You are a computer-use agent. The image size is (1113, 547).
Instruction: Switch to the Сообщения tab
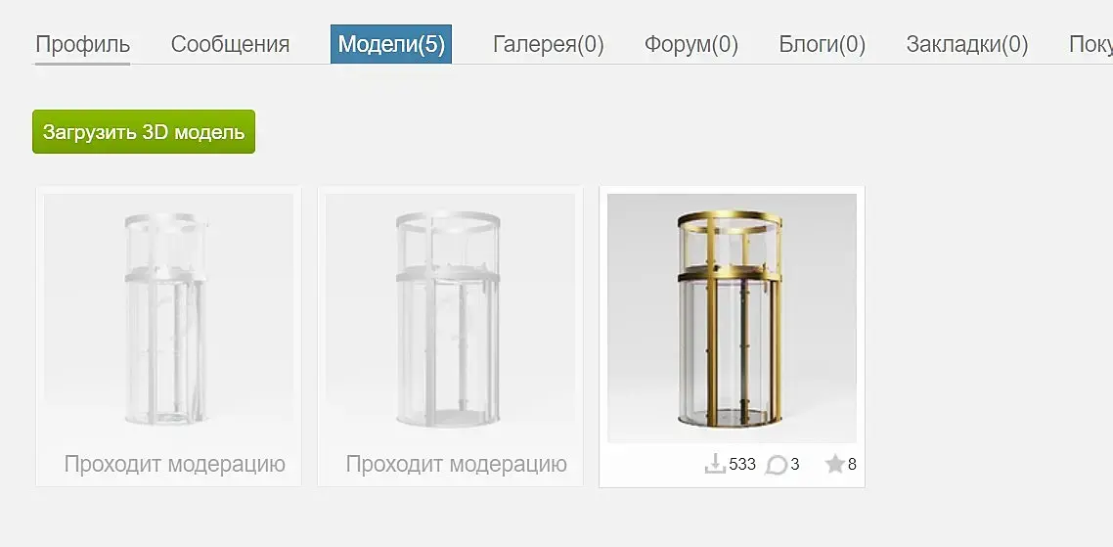230,45
